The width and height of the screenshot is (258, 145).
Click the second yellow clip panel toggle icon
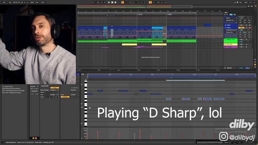coord(36,138)
